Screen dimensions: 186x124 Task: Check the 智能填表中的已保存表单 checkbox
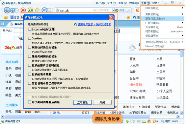click(x=30, y=83)
